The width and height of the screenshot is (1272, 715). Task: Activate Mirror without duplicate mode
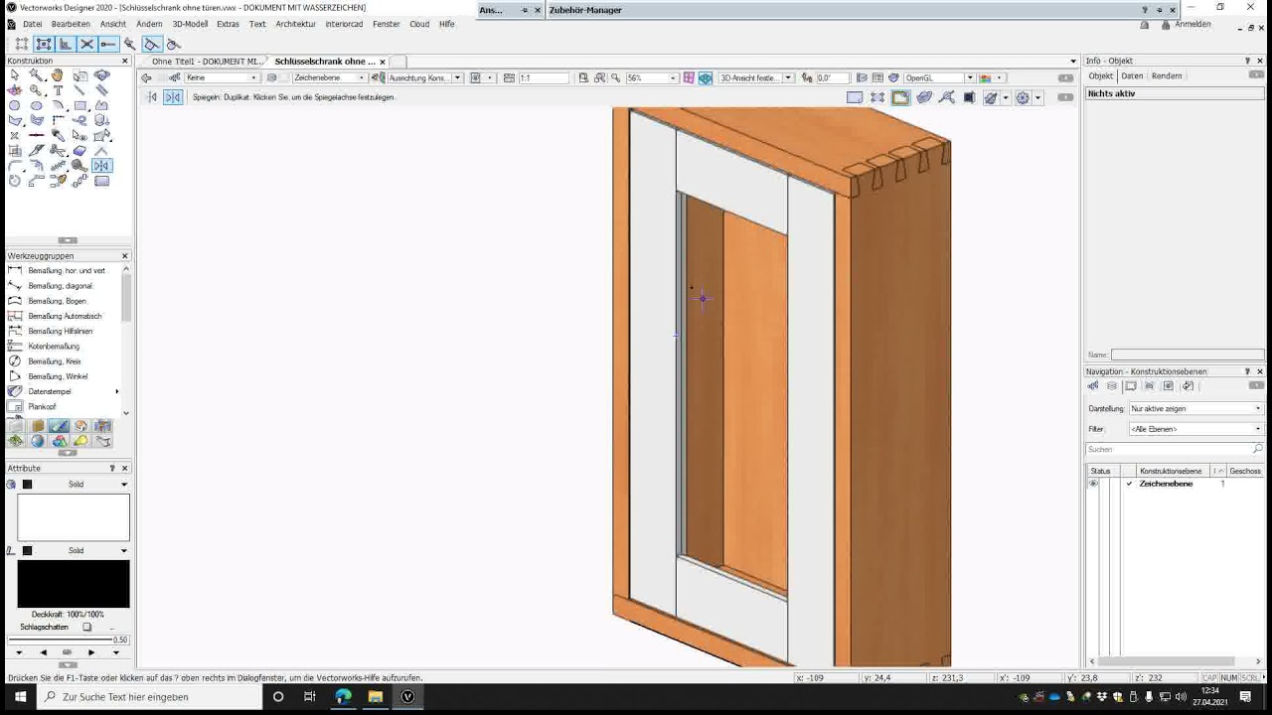[x=152, y=97]
